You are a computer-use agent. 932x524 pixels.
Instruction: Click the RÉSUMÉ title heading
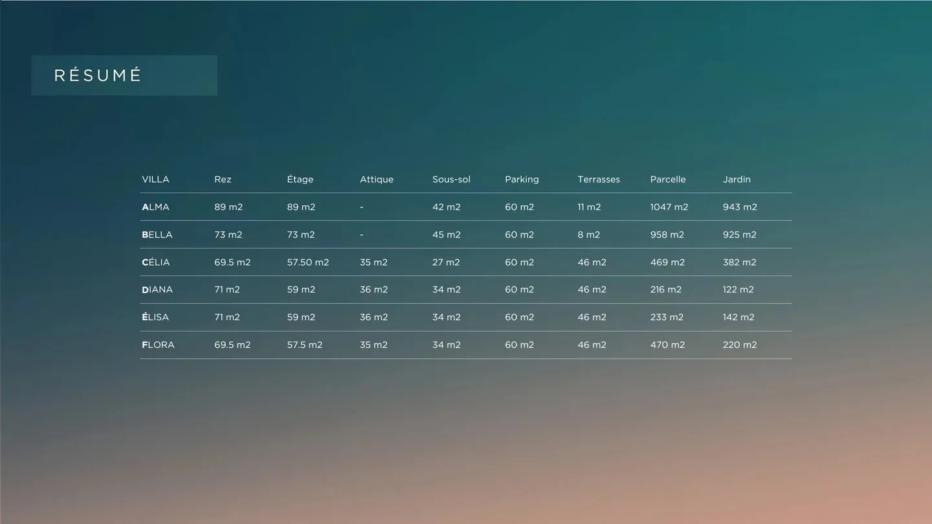98,75
